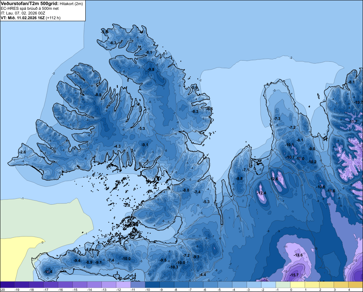Select the pale yellow legend swatch 0 to 1
Screen dimensions: 363x292
point(298,285)
